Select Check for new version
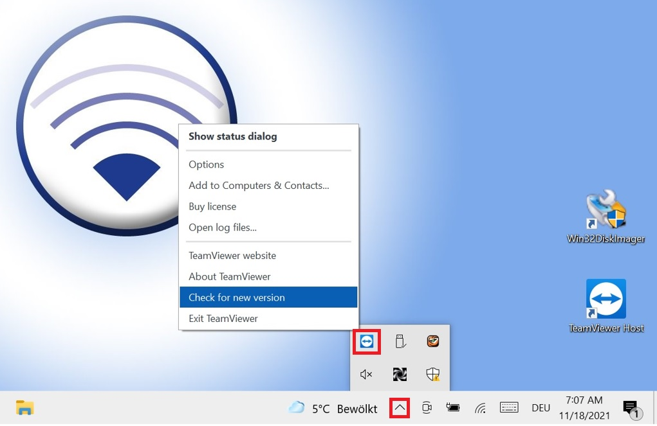Screen dimensions: 657x426 [x=268, y=297]
